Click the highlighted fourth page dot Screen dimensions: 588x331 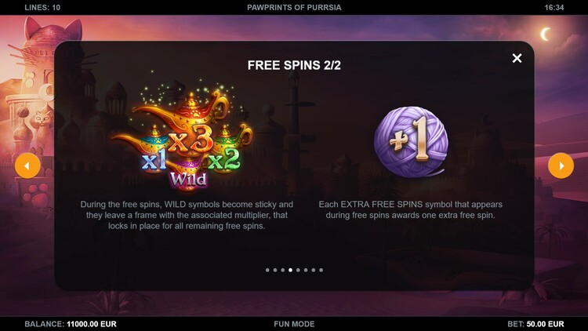pyautogui.click(x=290, y=270)
